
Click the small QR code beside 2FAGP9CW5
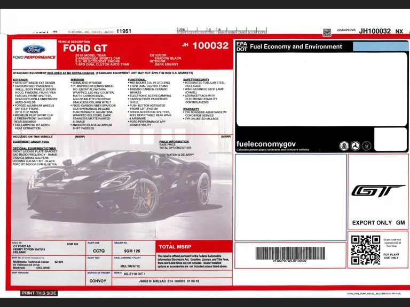(327, 32)
